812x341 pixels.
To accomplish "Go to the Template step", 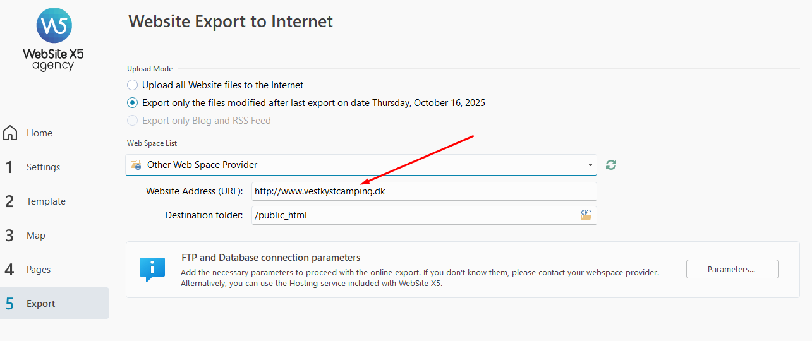I will 45,201.
